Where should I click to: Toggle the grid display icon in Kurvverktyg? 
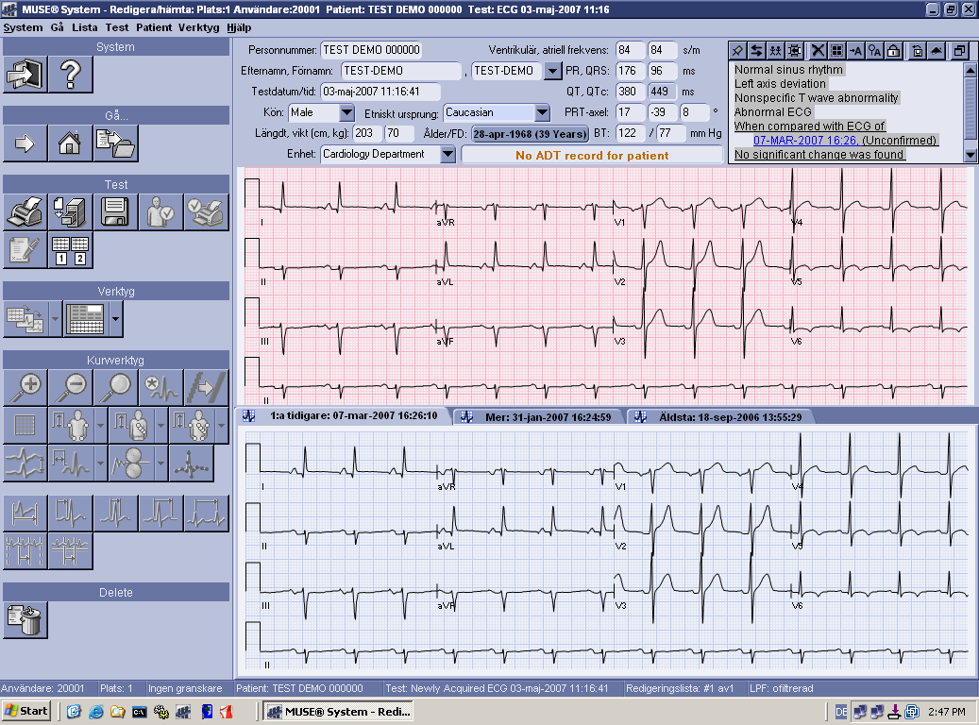tap(25, 425)
